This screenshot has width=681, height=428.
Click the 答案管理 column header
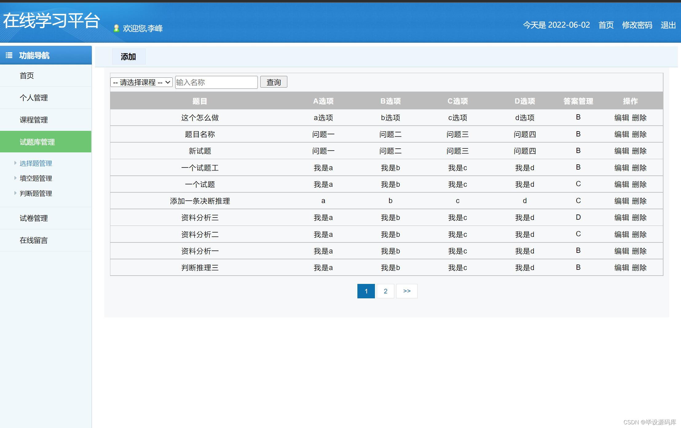coord(578,101)
